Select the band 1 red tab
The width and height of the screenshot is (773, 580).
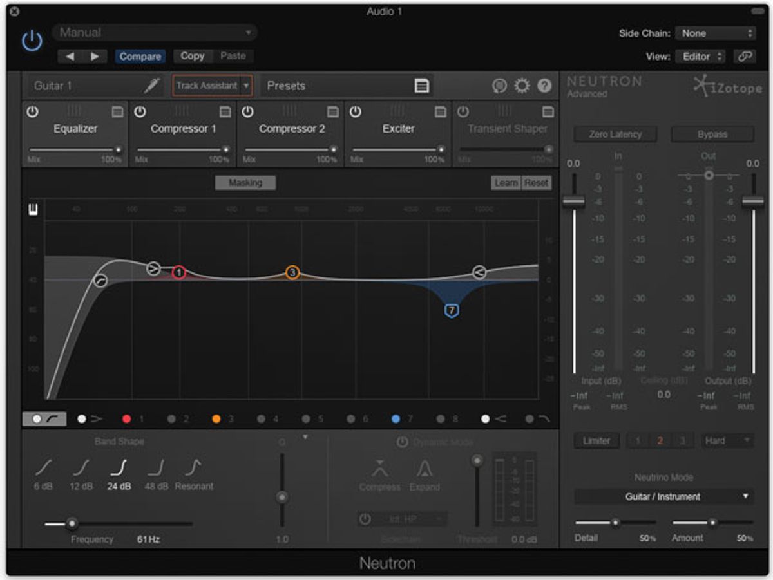127,419
